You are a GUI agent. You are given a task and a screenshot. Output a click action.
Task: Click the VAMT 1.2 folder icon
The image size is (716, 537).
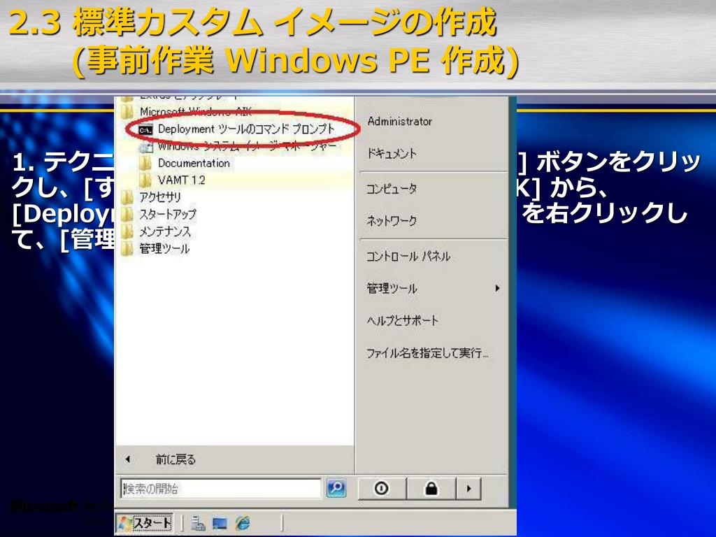[145, 180]
